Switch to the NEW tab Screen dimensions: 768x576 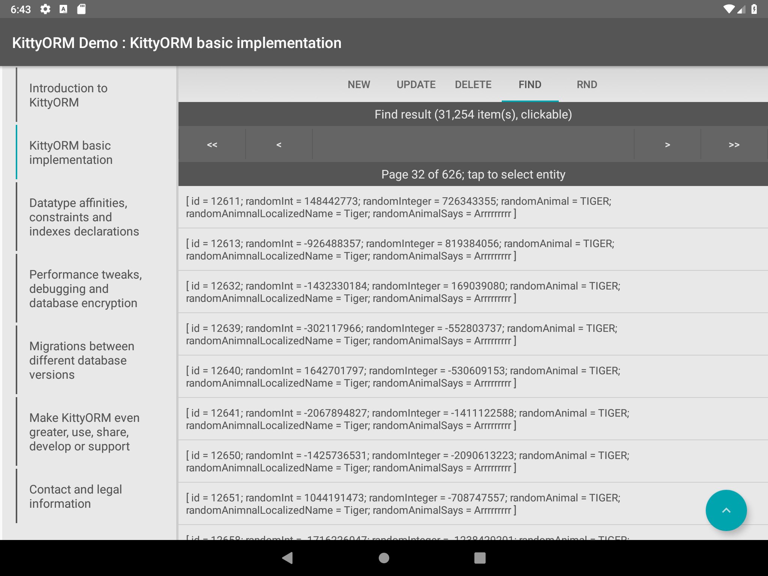pyautogui.click(x=359, y=84)
